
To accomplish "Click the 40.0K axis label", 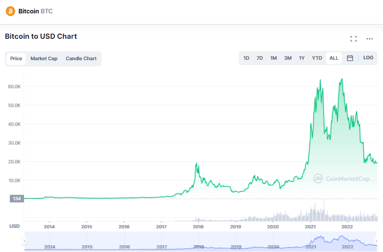I will point(14,124).
